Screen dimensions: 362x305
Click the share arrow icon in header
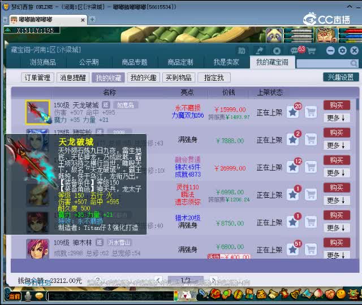(x=259, y=50)
